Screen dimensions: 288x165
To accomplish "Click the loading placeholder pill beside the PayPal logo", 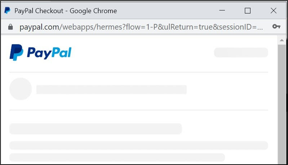I will tap(241, 53).
